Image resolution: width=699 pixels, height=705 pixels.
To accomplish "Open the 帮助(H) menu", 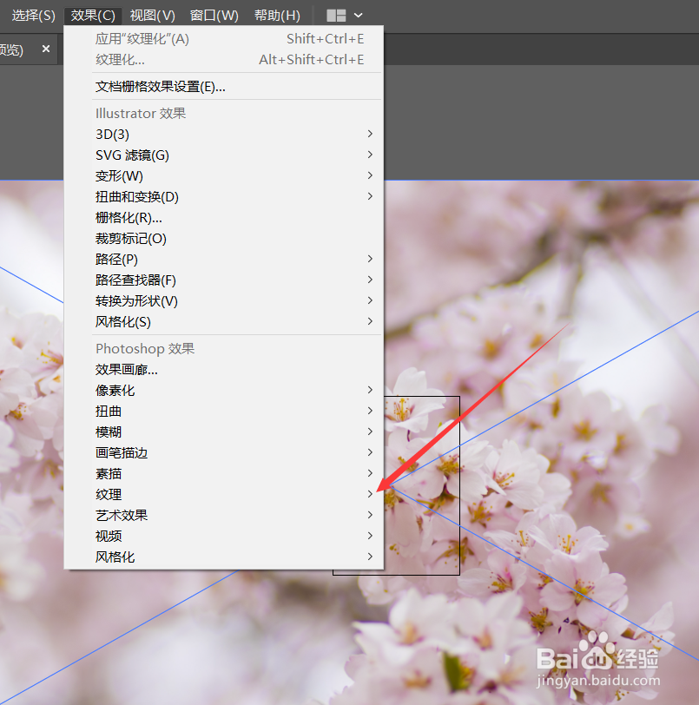I will point(277,16).
